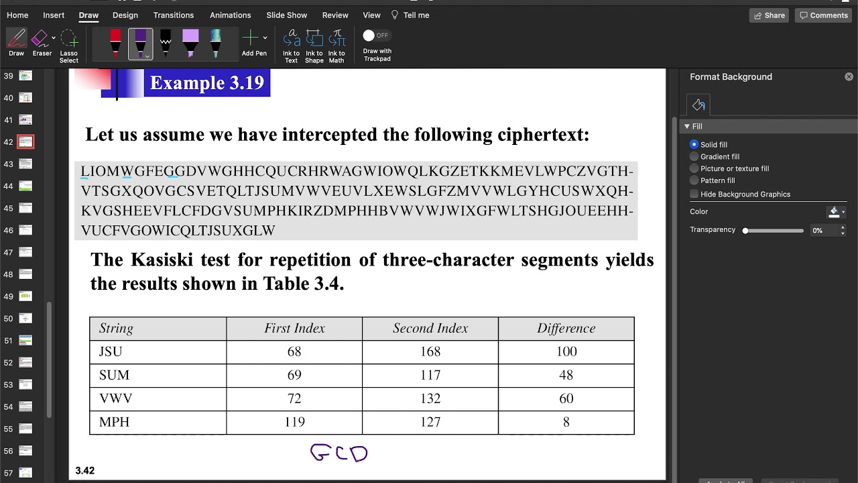
Task: Choose the galaxy glitter pen
Action: pyautogui.click(x=215, y=44)
